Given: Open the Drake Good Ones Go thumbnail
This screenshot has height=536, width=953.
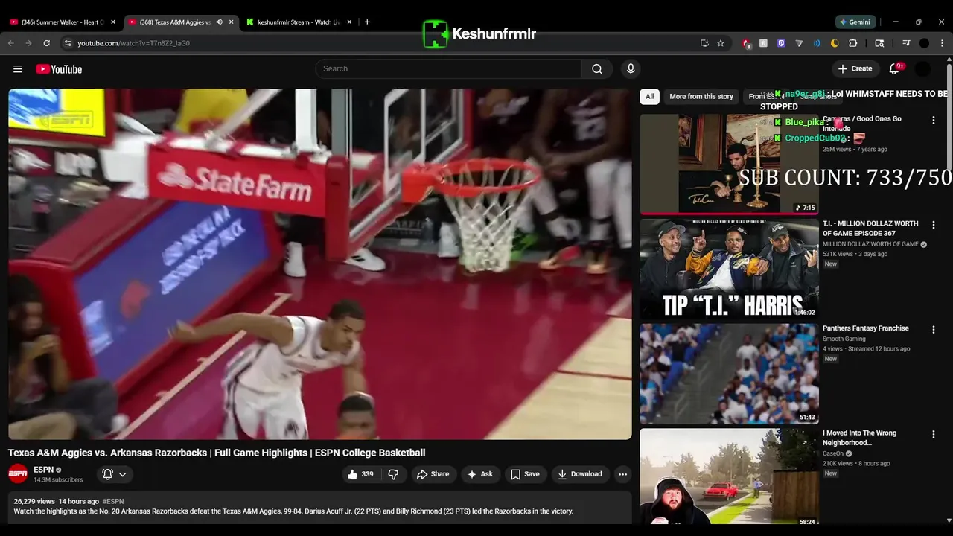Looking at the screenshot, I should pos(729,164).
